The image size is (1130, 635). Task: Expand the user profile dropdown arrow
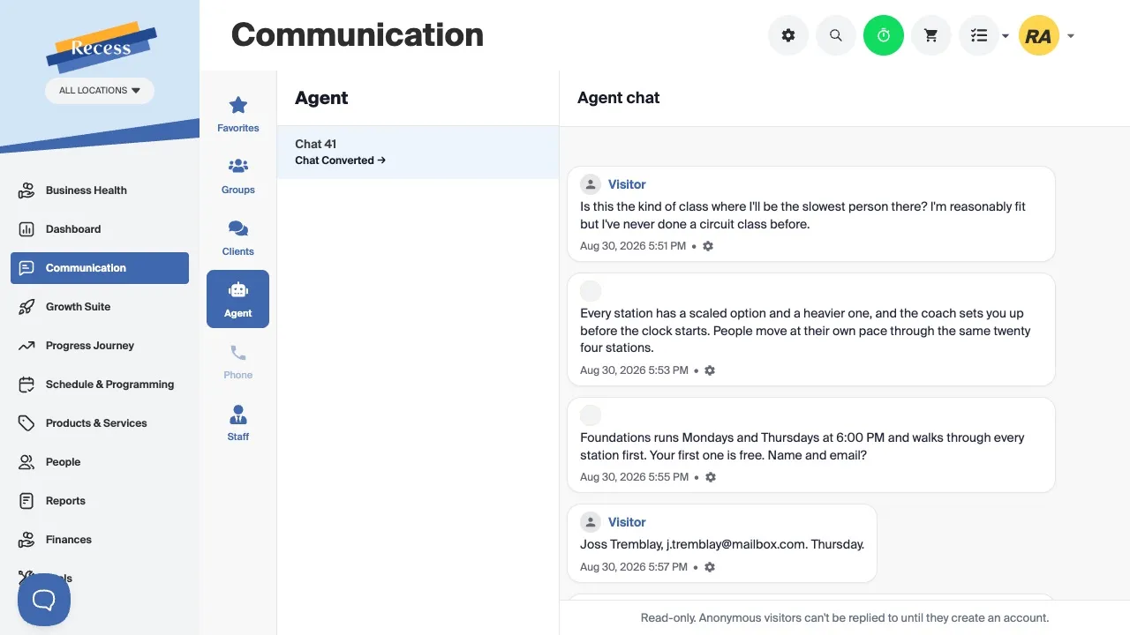pos(1071,36)
